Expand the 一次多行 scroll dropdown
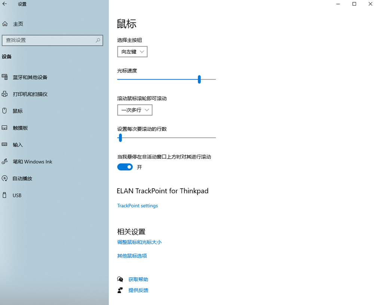 [x=135, y=110]
